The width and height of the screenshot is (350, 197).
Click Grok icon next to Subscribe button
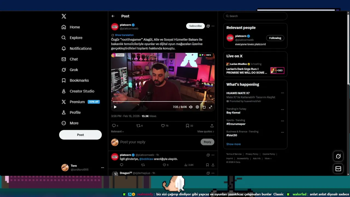[x=208, y=26]
